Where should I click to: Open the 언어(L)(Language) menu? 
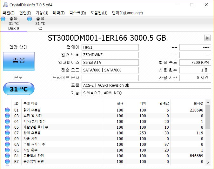coord(127,13)
